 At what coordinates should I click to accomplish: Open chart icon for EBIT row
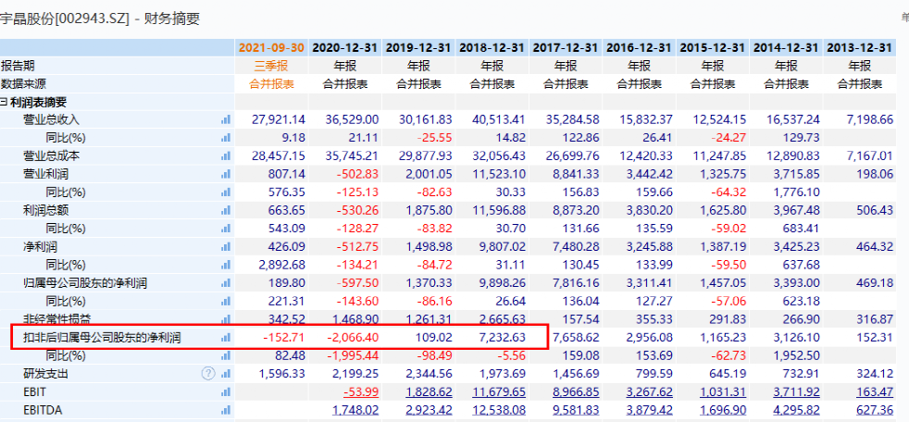(x=225, y=392)
